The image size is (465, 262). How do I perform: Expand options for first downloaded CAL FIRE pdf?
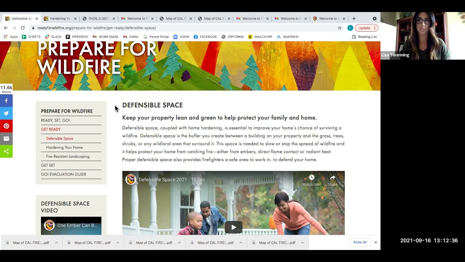click(56, 243)
